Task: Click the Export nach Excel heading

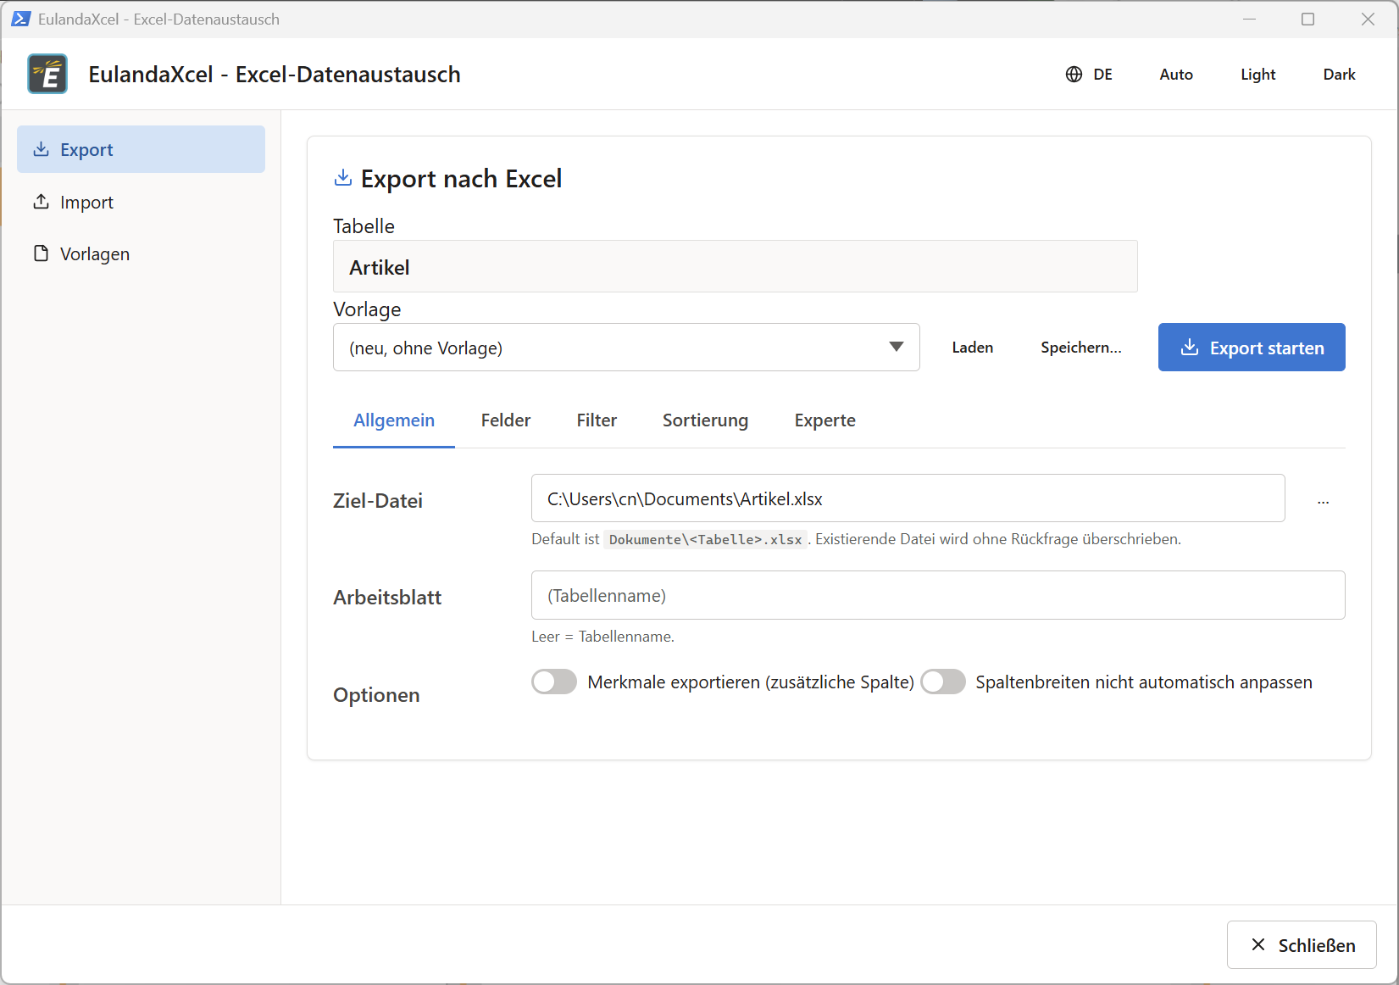Action: 461,179
